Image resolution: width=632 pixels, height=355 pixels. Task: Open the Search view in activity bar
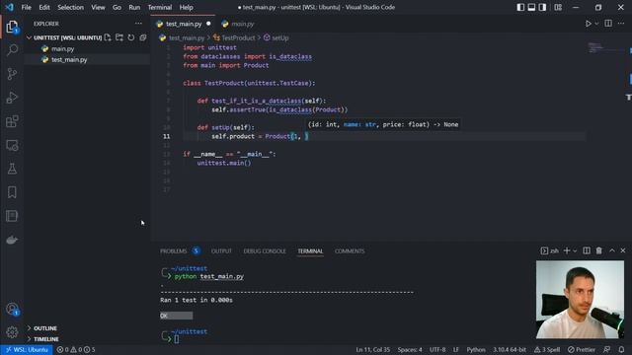12,50
